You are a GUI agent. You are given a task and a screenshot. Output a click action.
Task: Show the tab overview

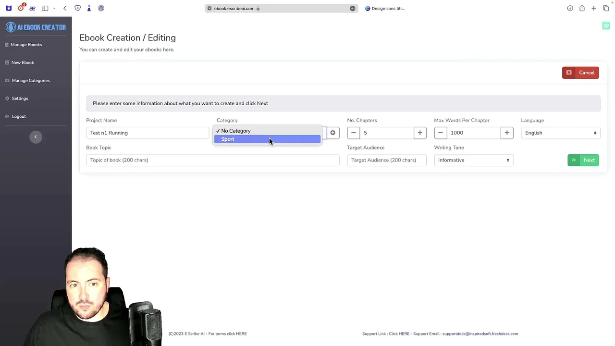(606, 8)
